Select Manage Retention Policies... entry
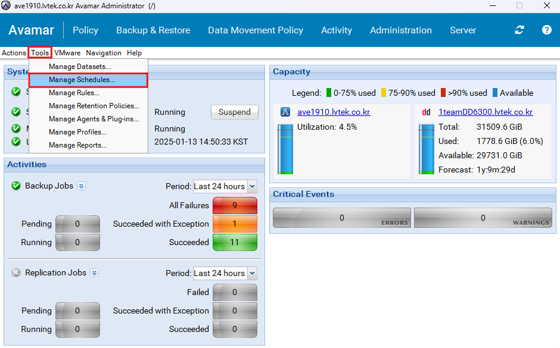The height and width of the screenshot is (348, 560). [89, 106]
